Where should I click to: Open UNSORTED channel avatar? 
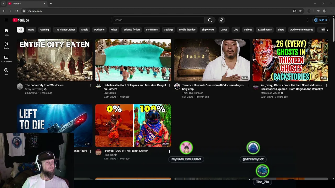98,87
